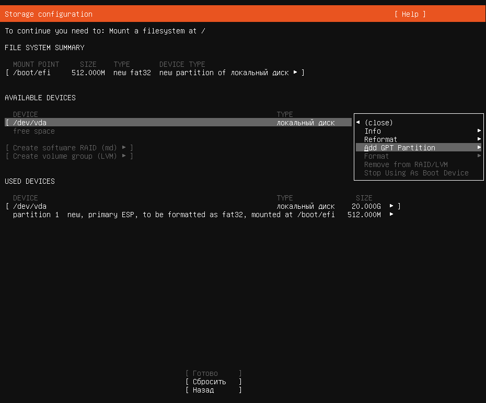This screenshot has width=486, height=403.
Task: Select the free space row
Action: [34, 131]
